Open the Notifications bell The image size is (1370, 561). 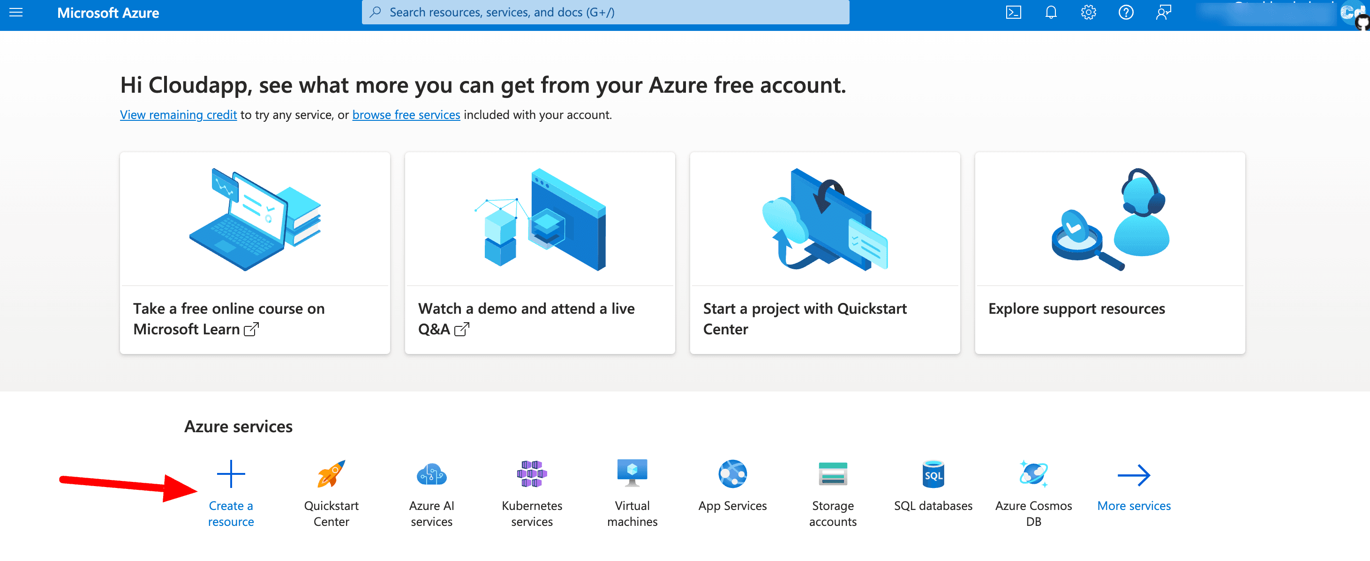tap(1050, 12)
